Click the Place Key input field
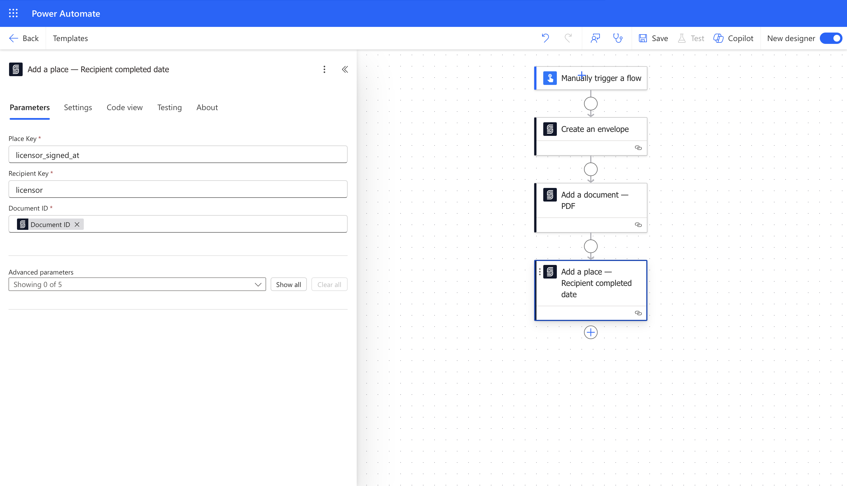Viewport: 847px width, 486px height. (178, 155)
